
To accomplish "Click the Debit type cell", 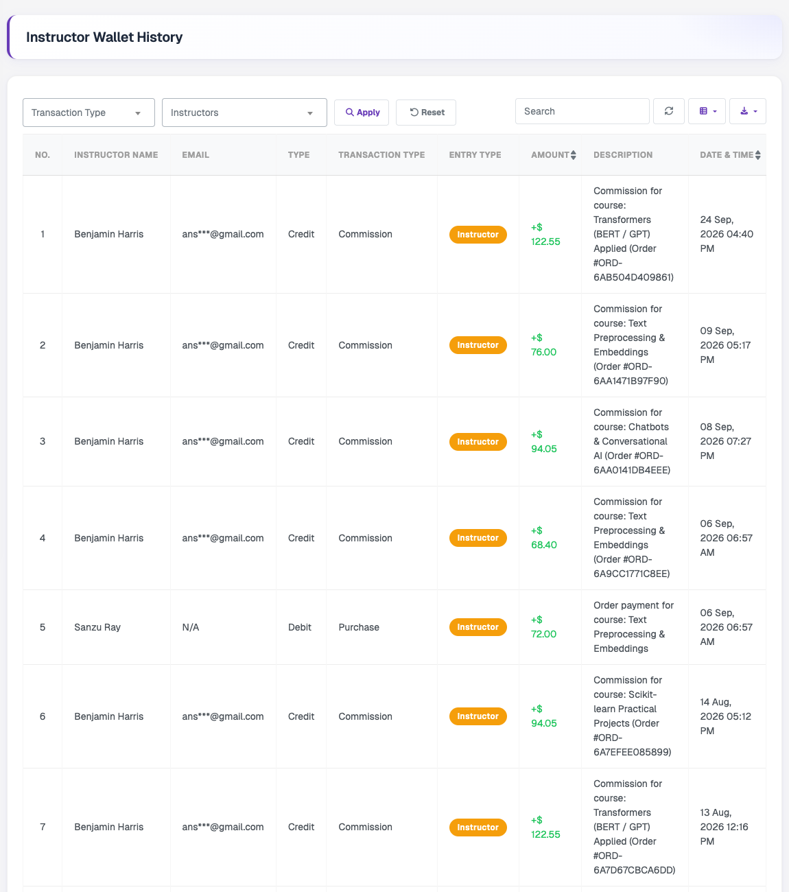I will [x=300, y=627].
